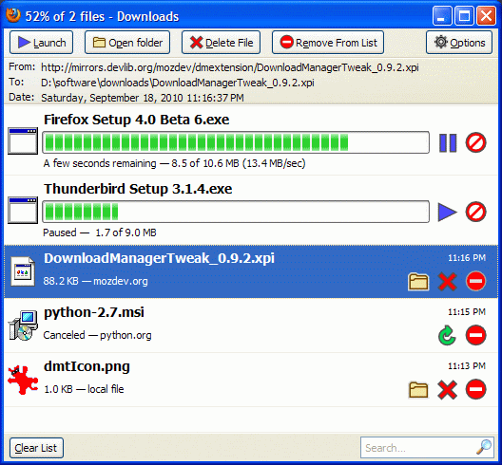Viewport: 502px width, 465px height.
Task: Retry the canceled python-2.7.msi download
Action: pyautogui.click(x=447, y=336)
